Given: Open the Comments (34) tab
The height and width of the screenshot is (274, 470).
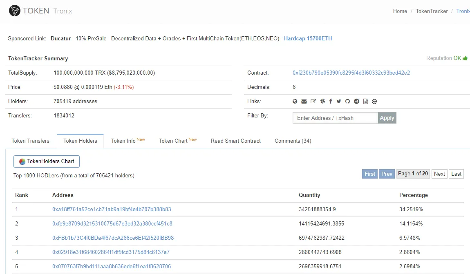Looking at the screenshot, I should tap(293, 141).
